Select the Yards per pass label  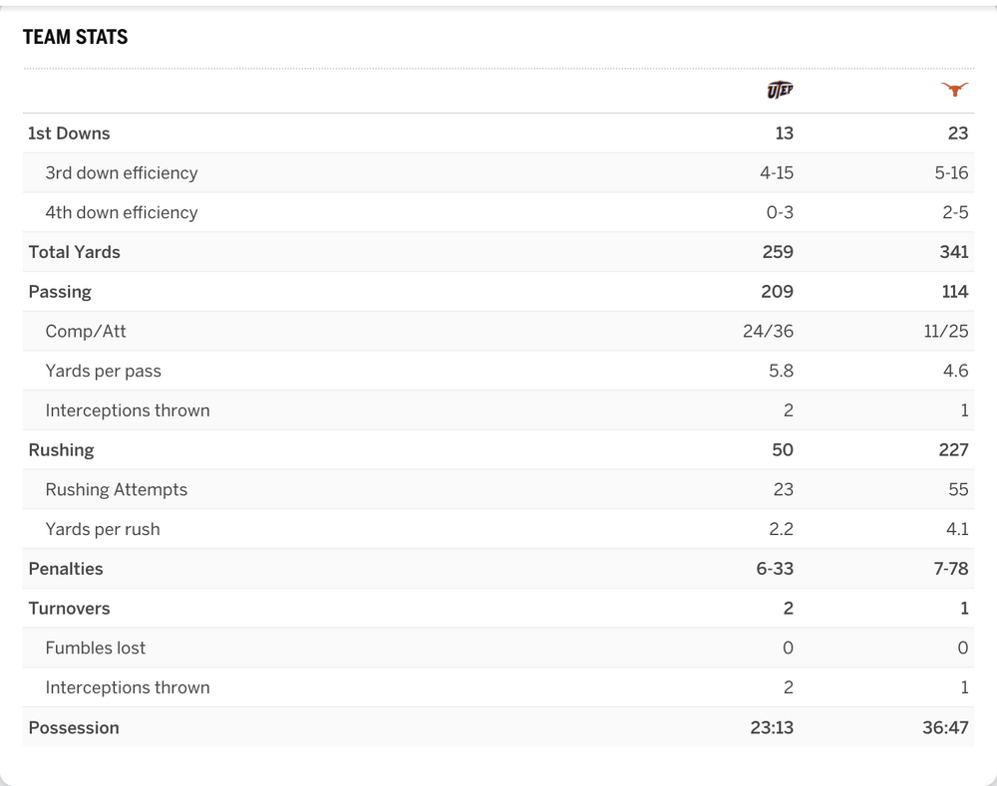point(103,372)
